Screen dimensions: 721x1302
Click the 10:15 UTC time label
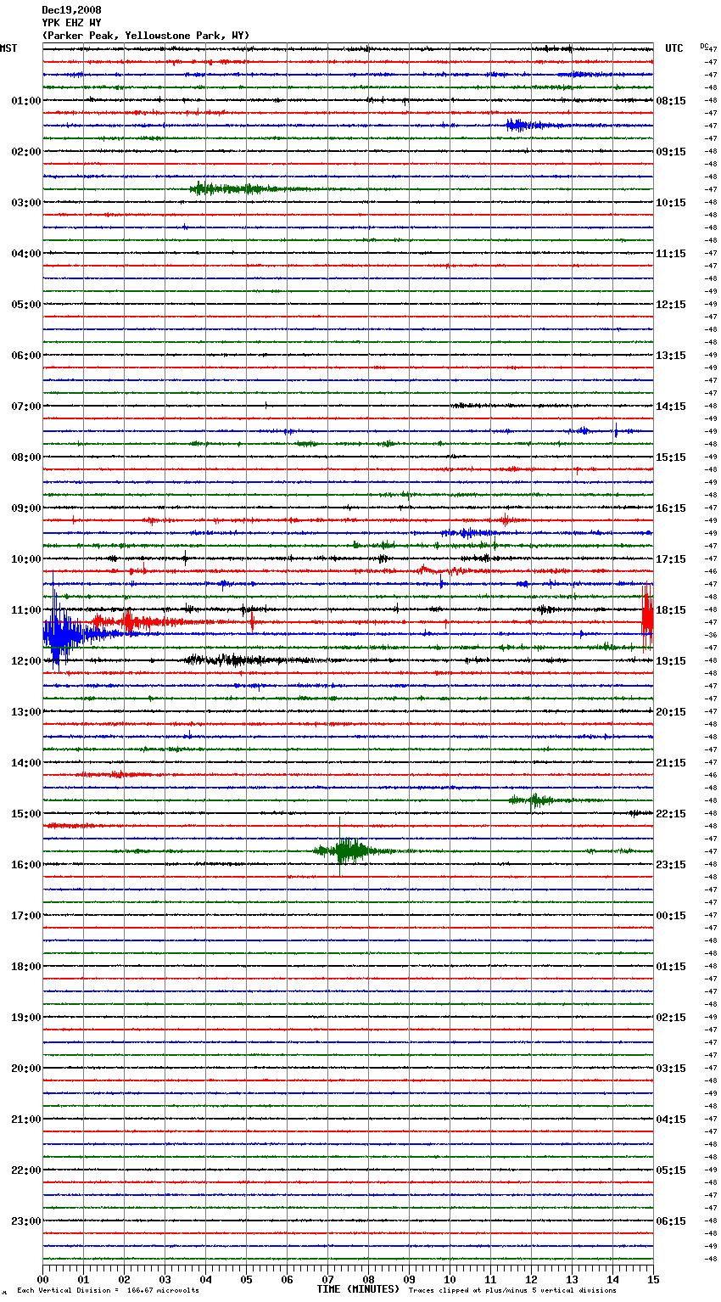(x=671, y=203)
